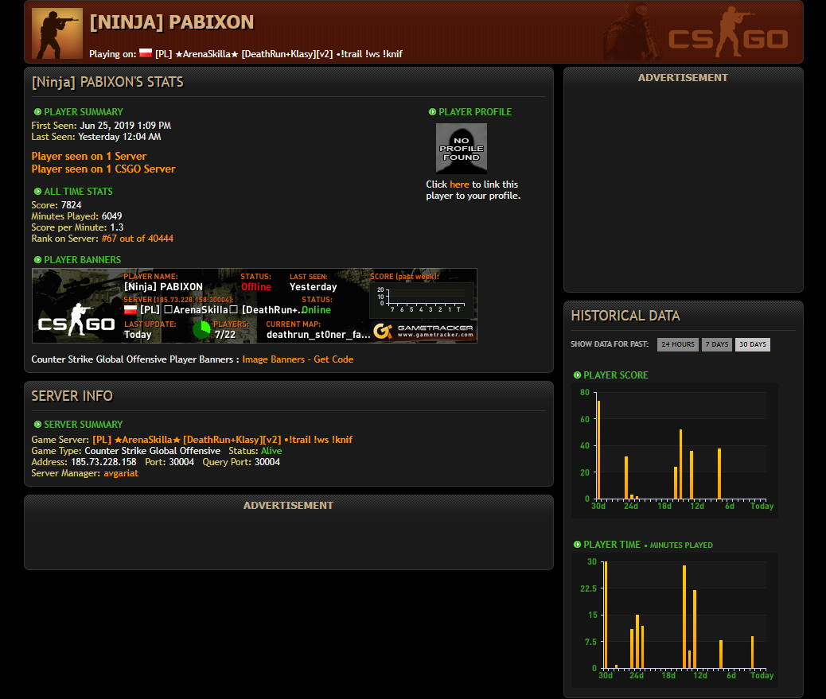Open the Image Banners - Get Code link
Viewport: 826px width, 699px height.
(298, 359)
